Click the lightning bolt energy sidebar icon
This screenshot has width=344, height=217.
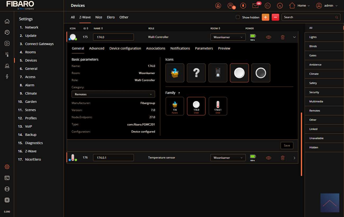tap(7, 77)
